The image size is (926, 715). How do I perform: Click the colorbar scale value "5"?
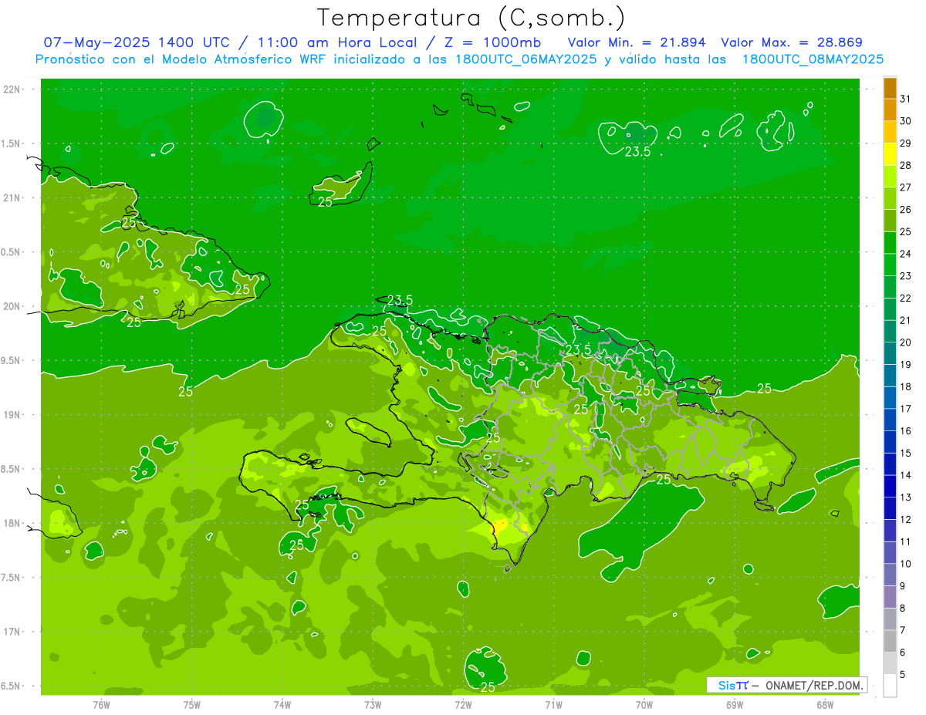coord(903,675)
